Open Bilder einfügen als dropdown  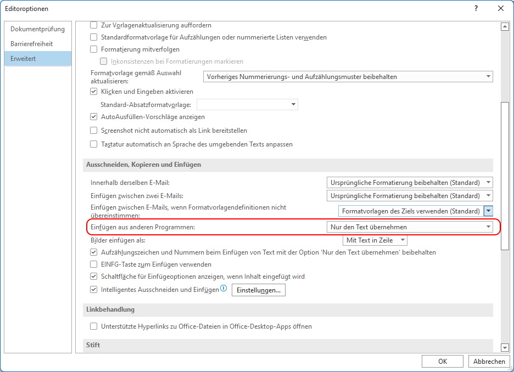pos(375,240)
